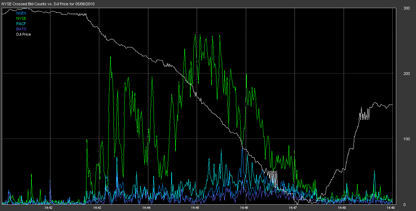Image resolution: width=416 pixels, height=211 pixels.
Task: Select the green NYSE legend label
Action: click(21, 18)
